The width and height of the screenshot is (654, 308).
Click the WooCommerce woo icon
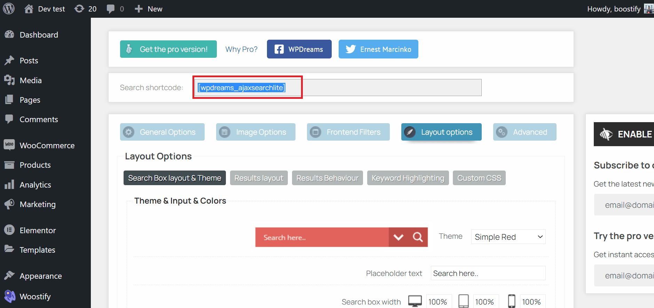pyautogui.click(x=9, y=144)
